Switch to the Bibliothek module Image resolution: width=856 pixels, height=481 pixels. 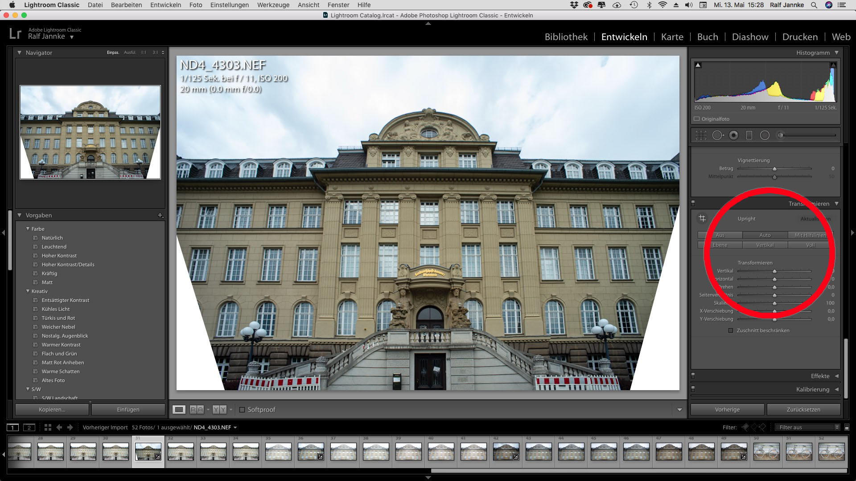[x=566, y=37]
